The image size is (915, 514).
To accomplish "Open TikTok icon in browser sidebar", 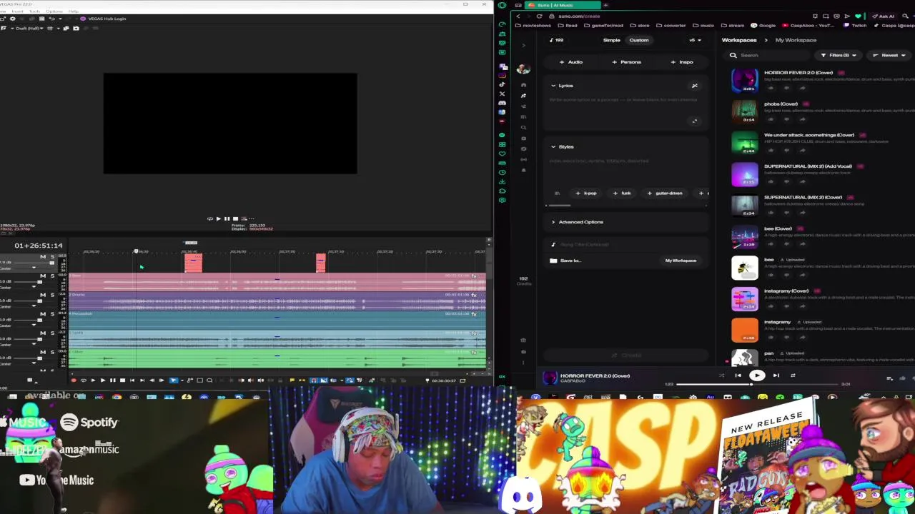I will (x=503, y=84).
